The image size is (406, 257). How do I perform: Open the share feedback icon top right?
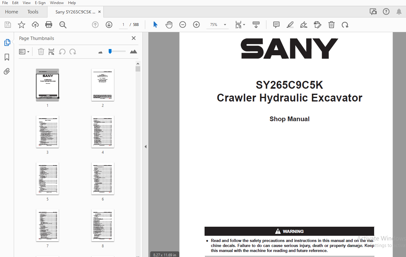373,12
